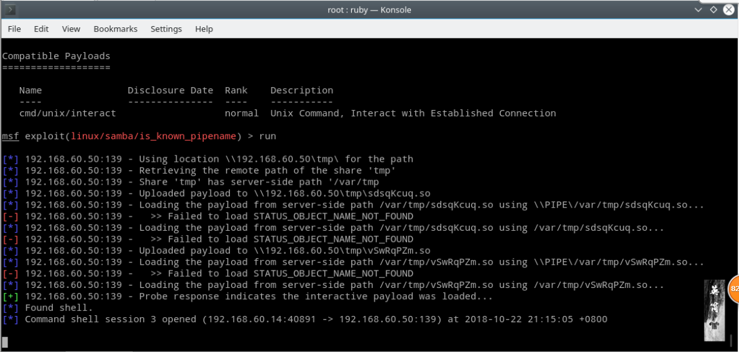The height and width of the screenshot is (352, 739).
Task: Click the 'Uploaded payload to ...sdsqKcuq.so' line
Action: [x=216, y=193]
